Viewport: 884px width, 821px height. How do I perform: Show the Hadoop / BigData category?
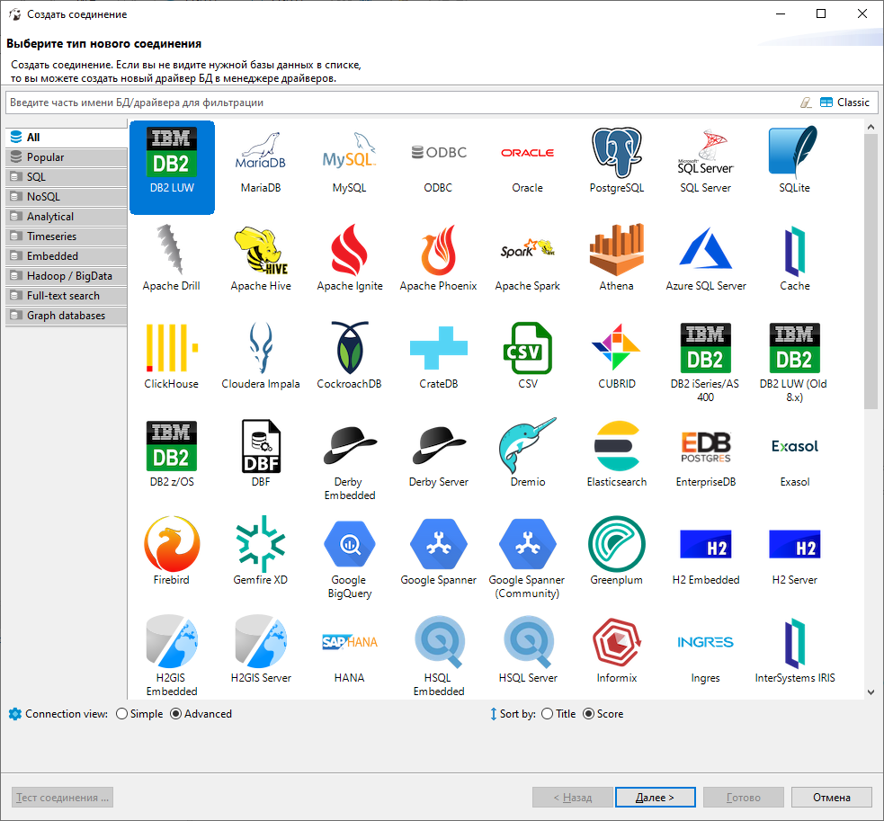click(66, 276)
